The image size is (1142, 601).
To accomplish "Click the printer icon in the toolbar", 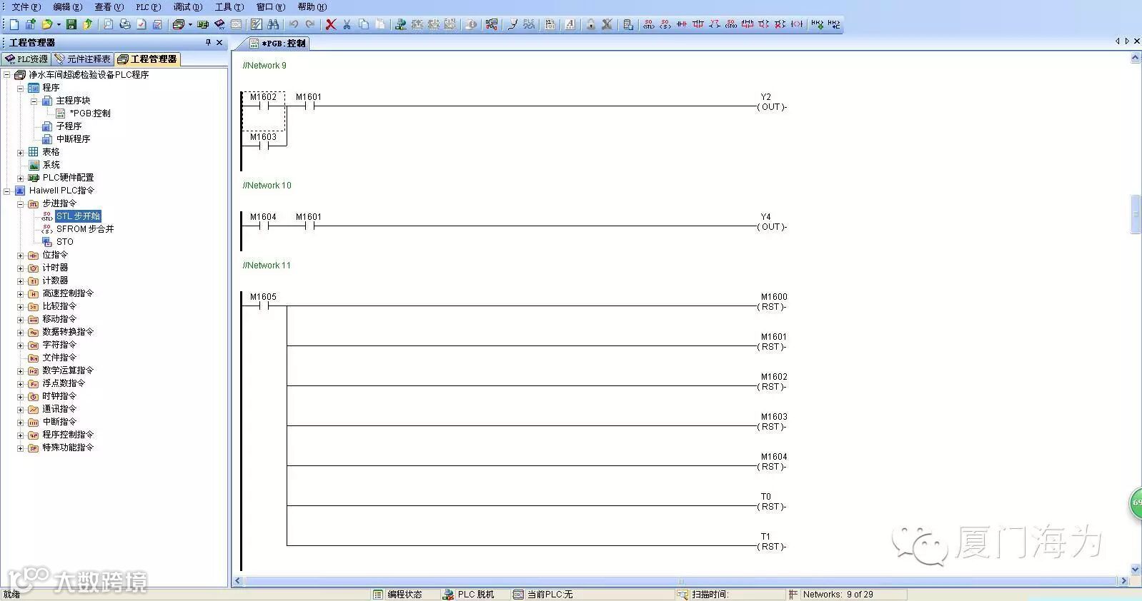I will 125,24.
